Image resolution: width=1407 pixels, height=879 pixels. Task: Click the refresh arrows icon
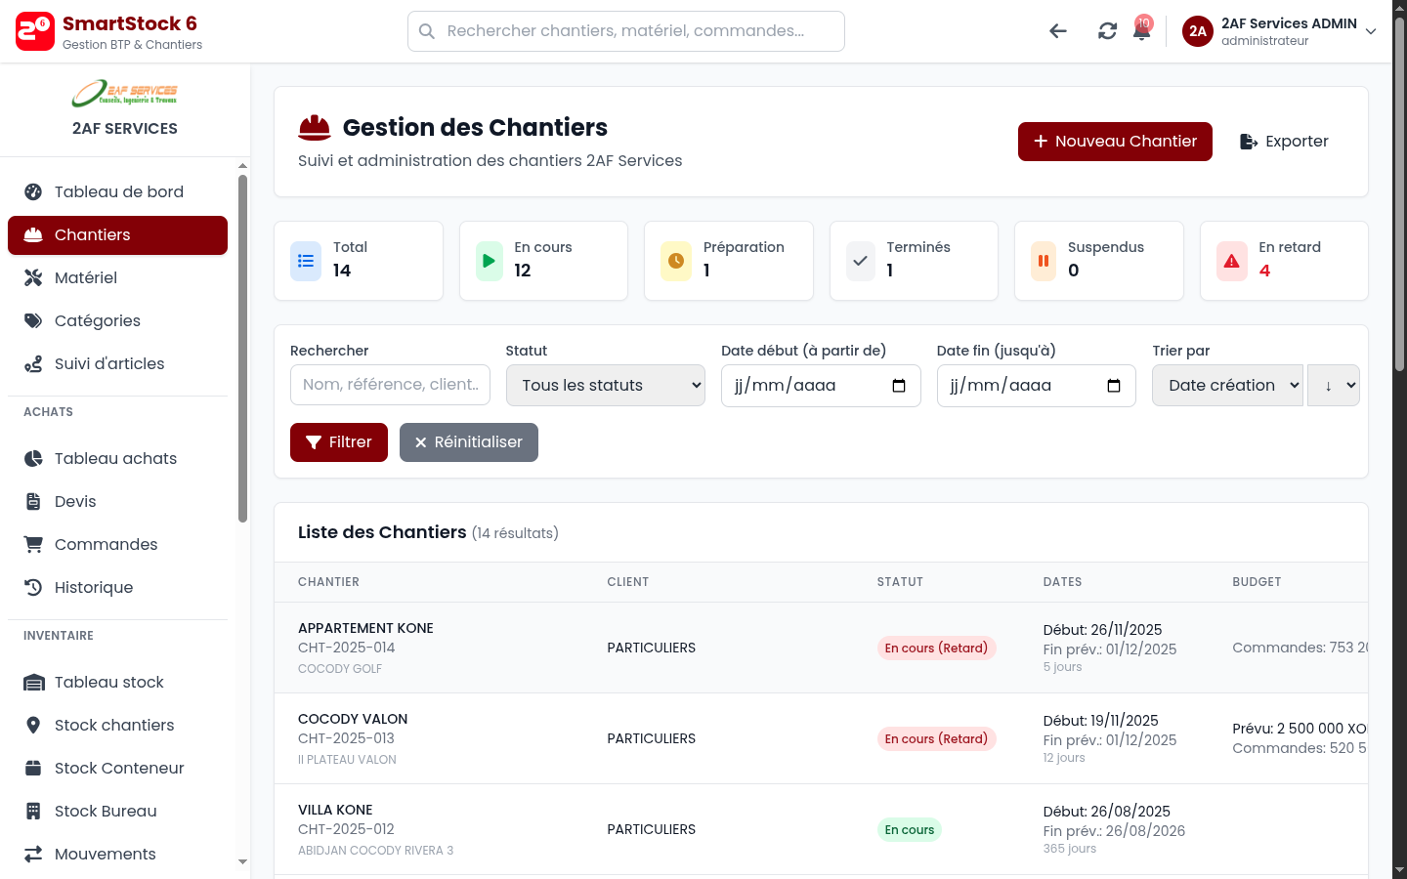tap(1107, 31)
